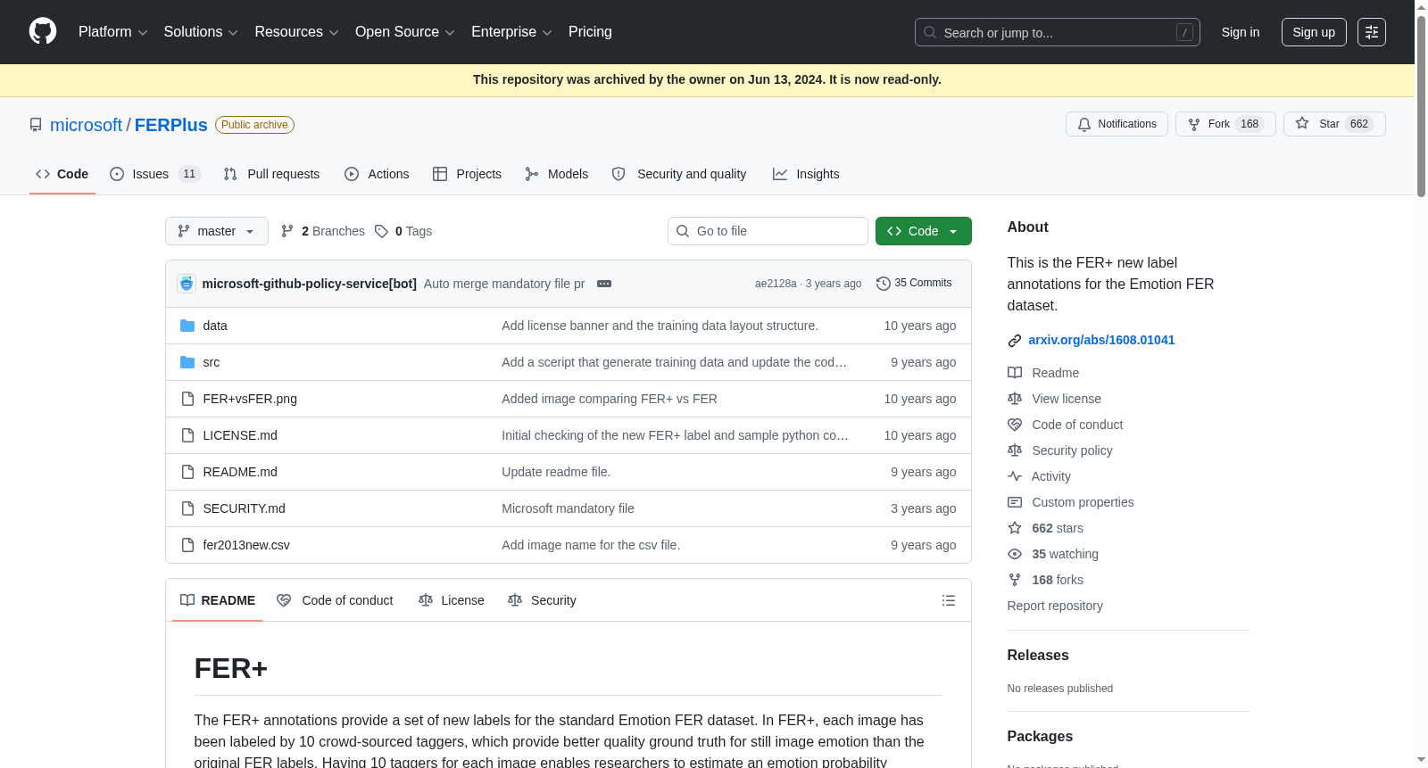Switch to the Issues tab
1428x768 pixels.
click(x=155, y=174)
